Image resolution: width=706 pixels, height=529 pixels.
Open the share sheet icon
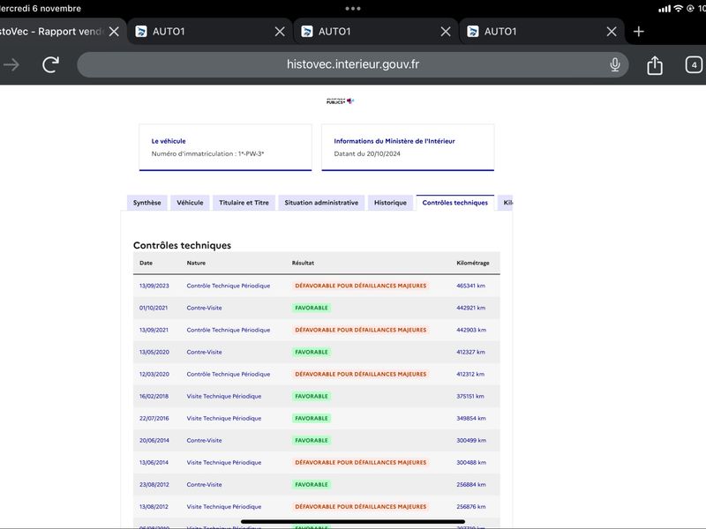655,65
